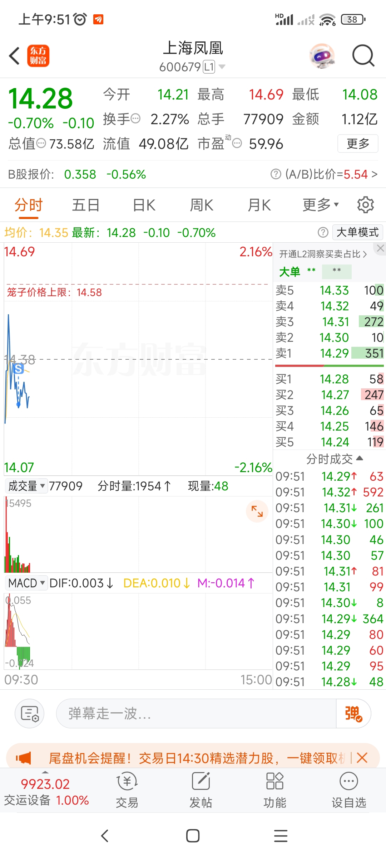Image resolution: width=386 pixels, height=859 pixels.
Task: Tap the S signal marker on chart
Action: tap(19, 369)
